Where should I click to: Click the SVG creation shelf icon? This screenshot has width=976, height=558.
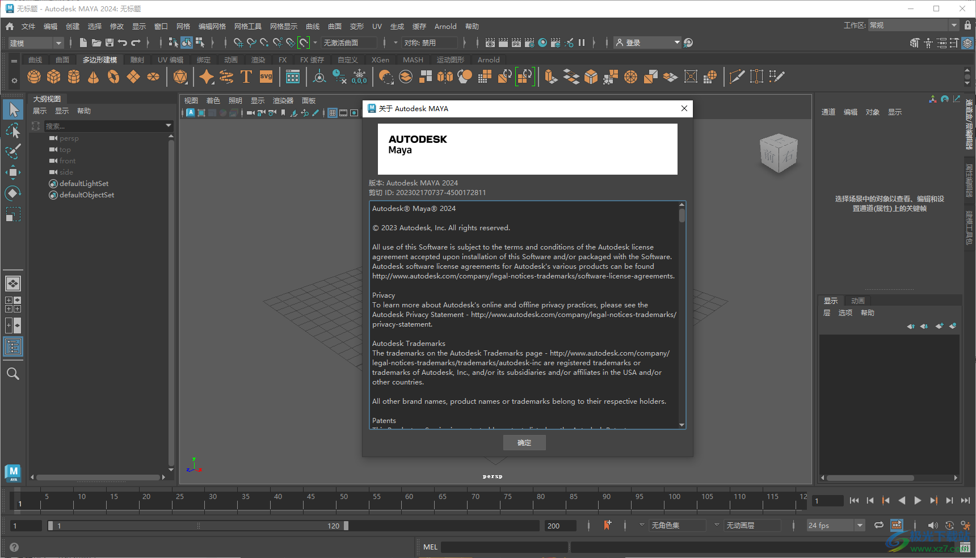tap(266, 77)
